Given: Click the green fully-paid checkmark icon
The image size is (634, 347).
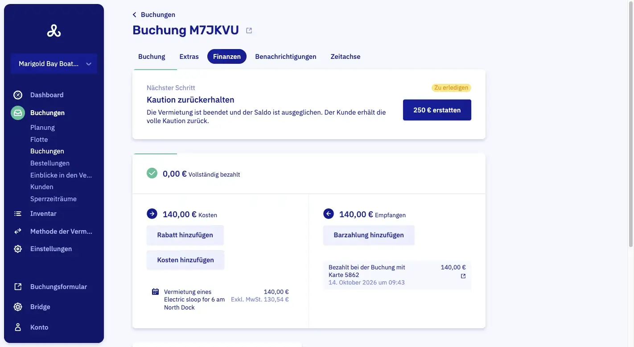Looking at the screenshot, I should [x=152, y=173].
